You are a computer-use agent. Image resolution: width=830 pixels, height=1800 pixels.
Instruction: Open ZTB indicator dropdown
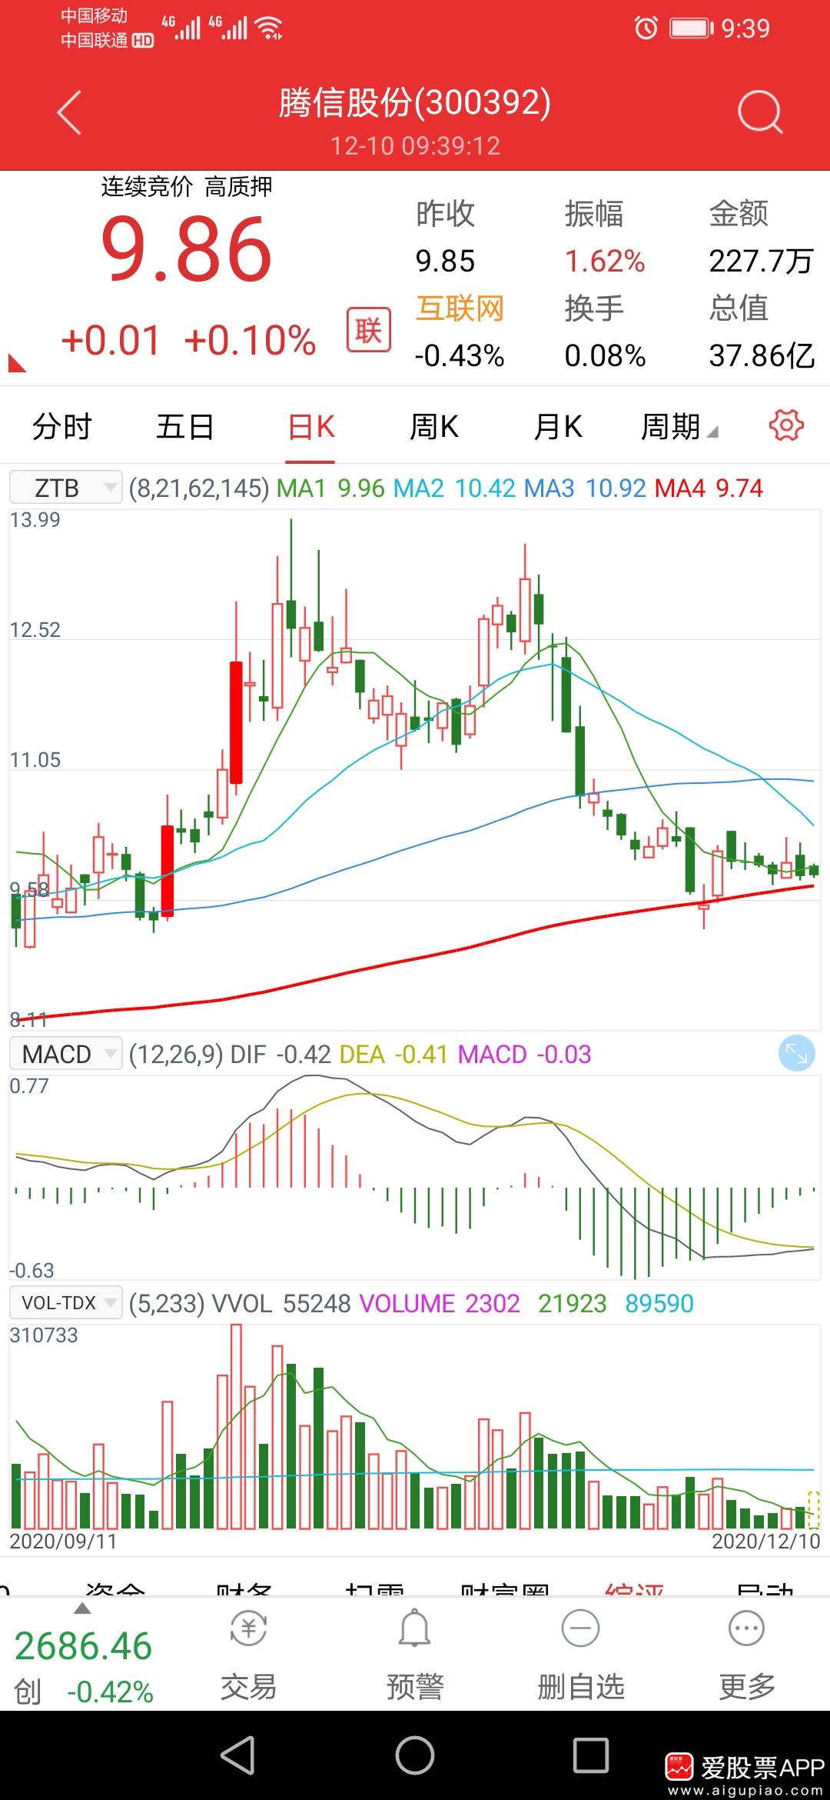click(x=66, y=488)
